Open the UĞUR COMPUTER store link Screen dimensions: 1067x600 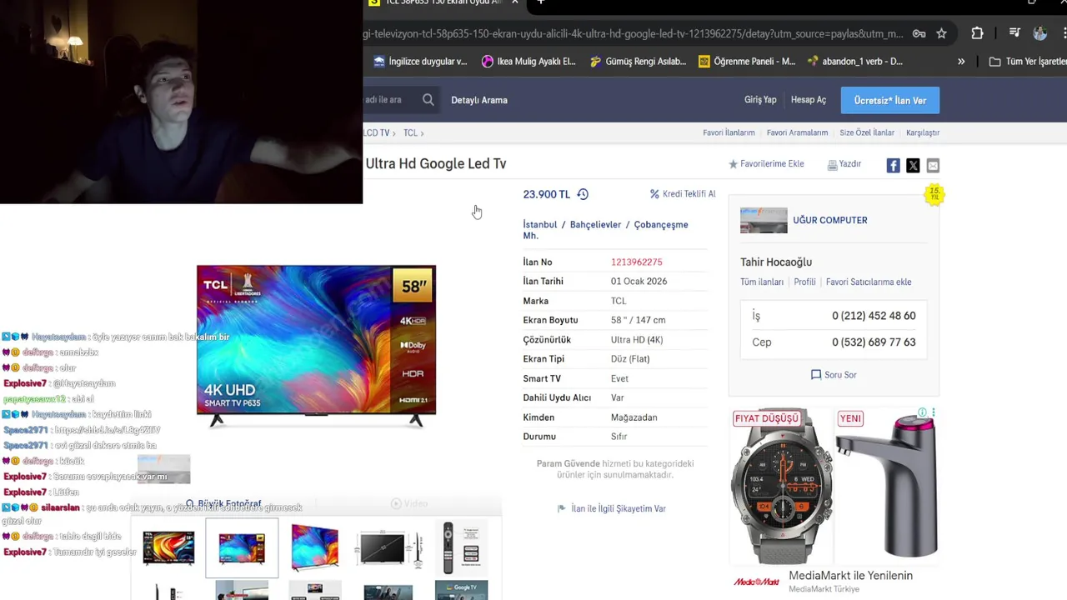click(829, 220)
